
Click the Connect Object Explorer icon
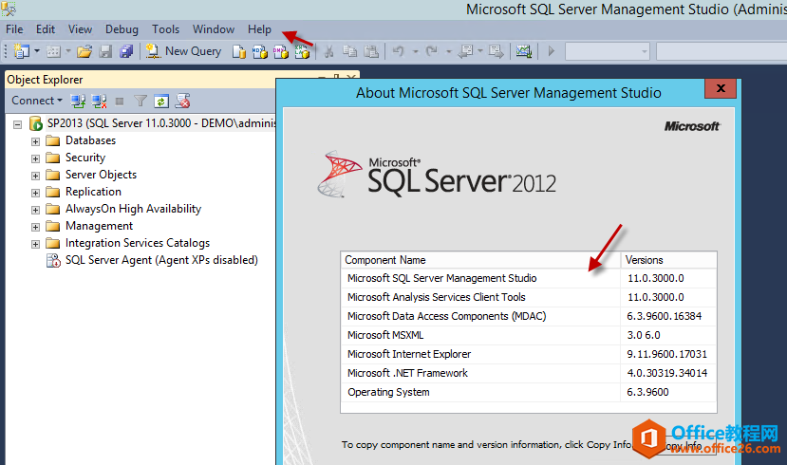79,101
